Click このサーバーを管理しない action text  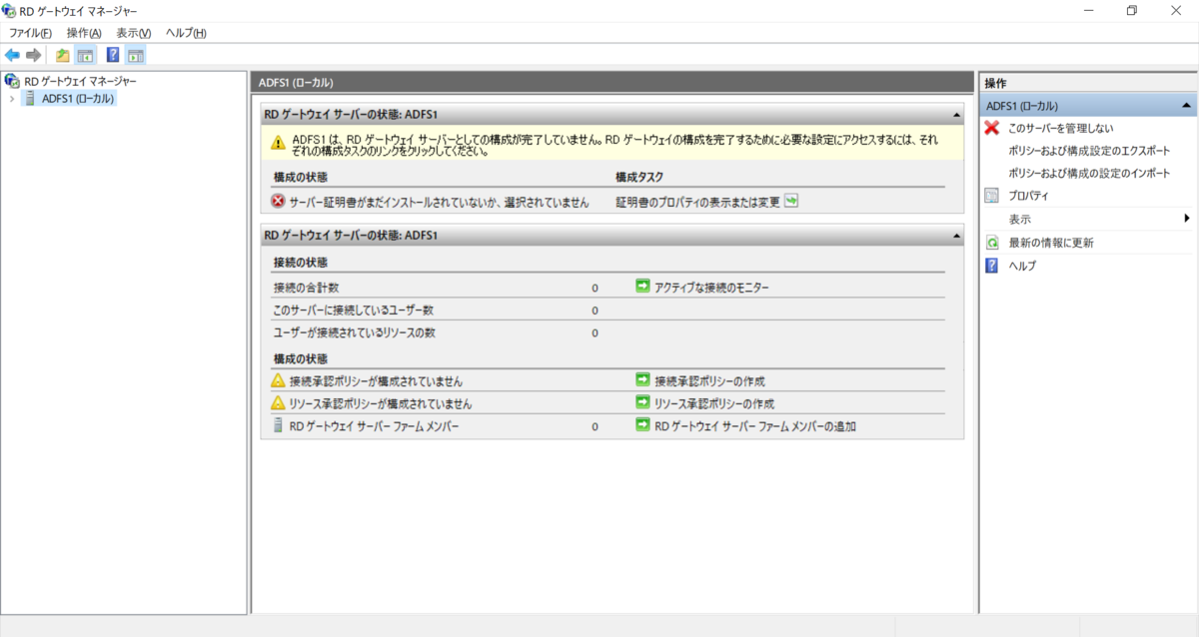[1061, 128]
